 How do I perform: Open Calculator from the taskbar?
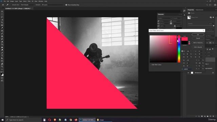[44, 120]
